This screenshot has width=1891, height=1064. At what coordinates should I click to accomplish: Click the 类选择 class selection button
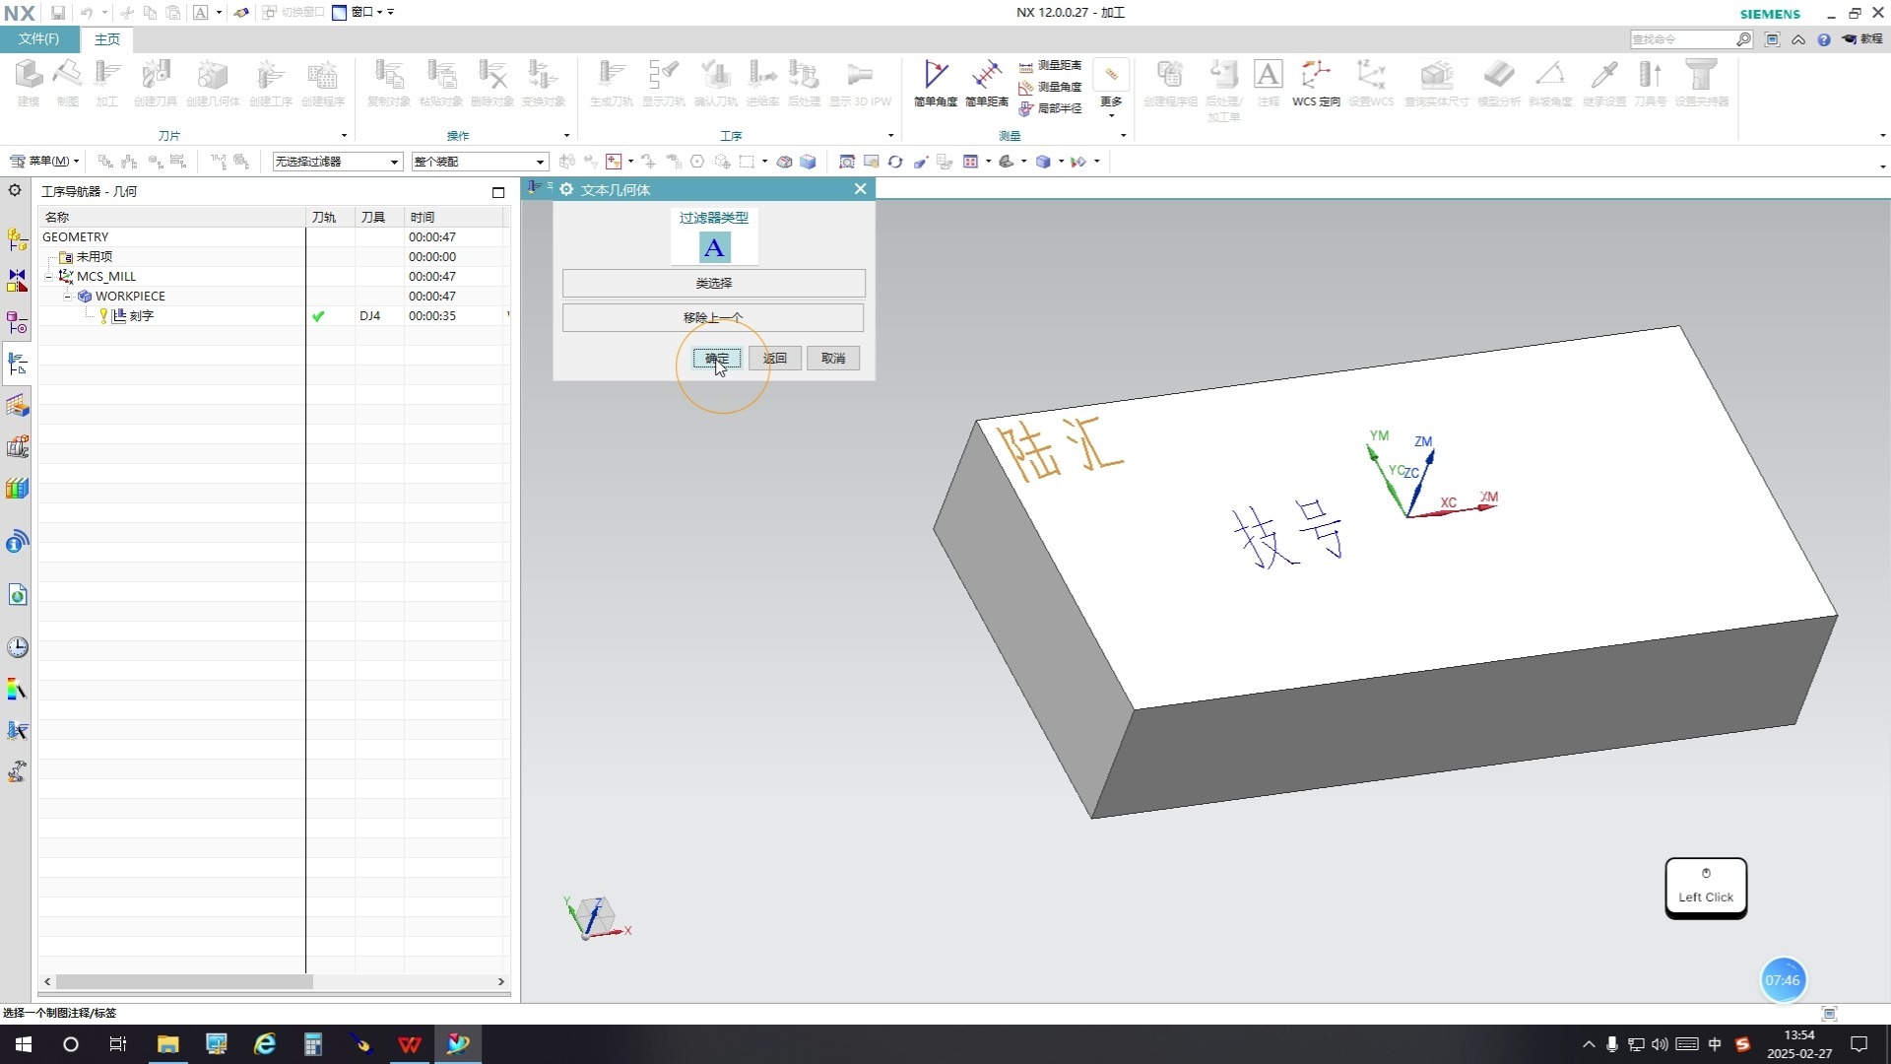(713, 283)
